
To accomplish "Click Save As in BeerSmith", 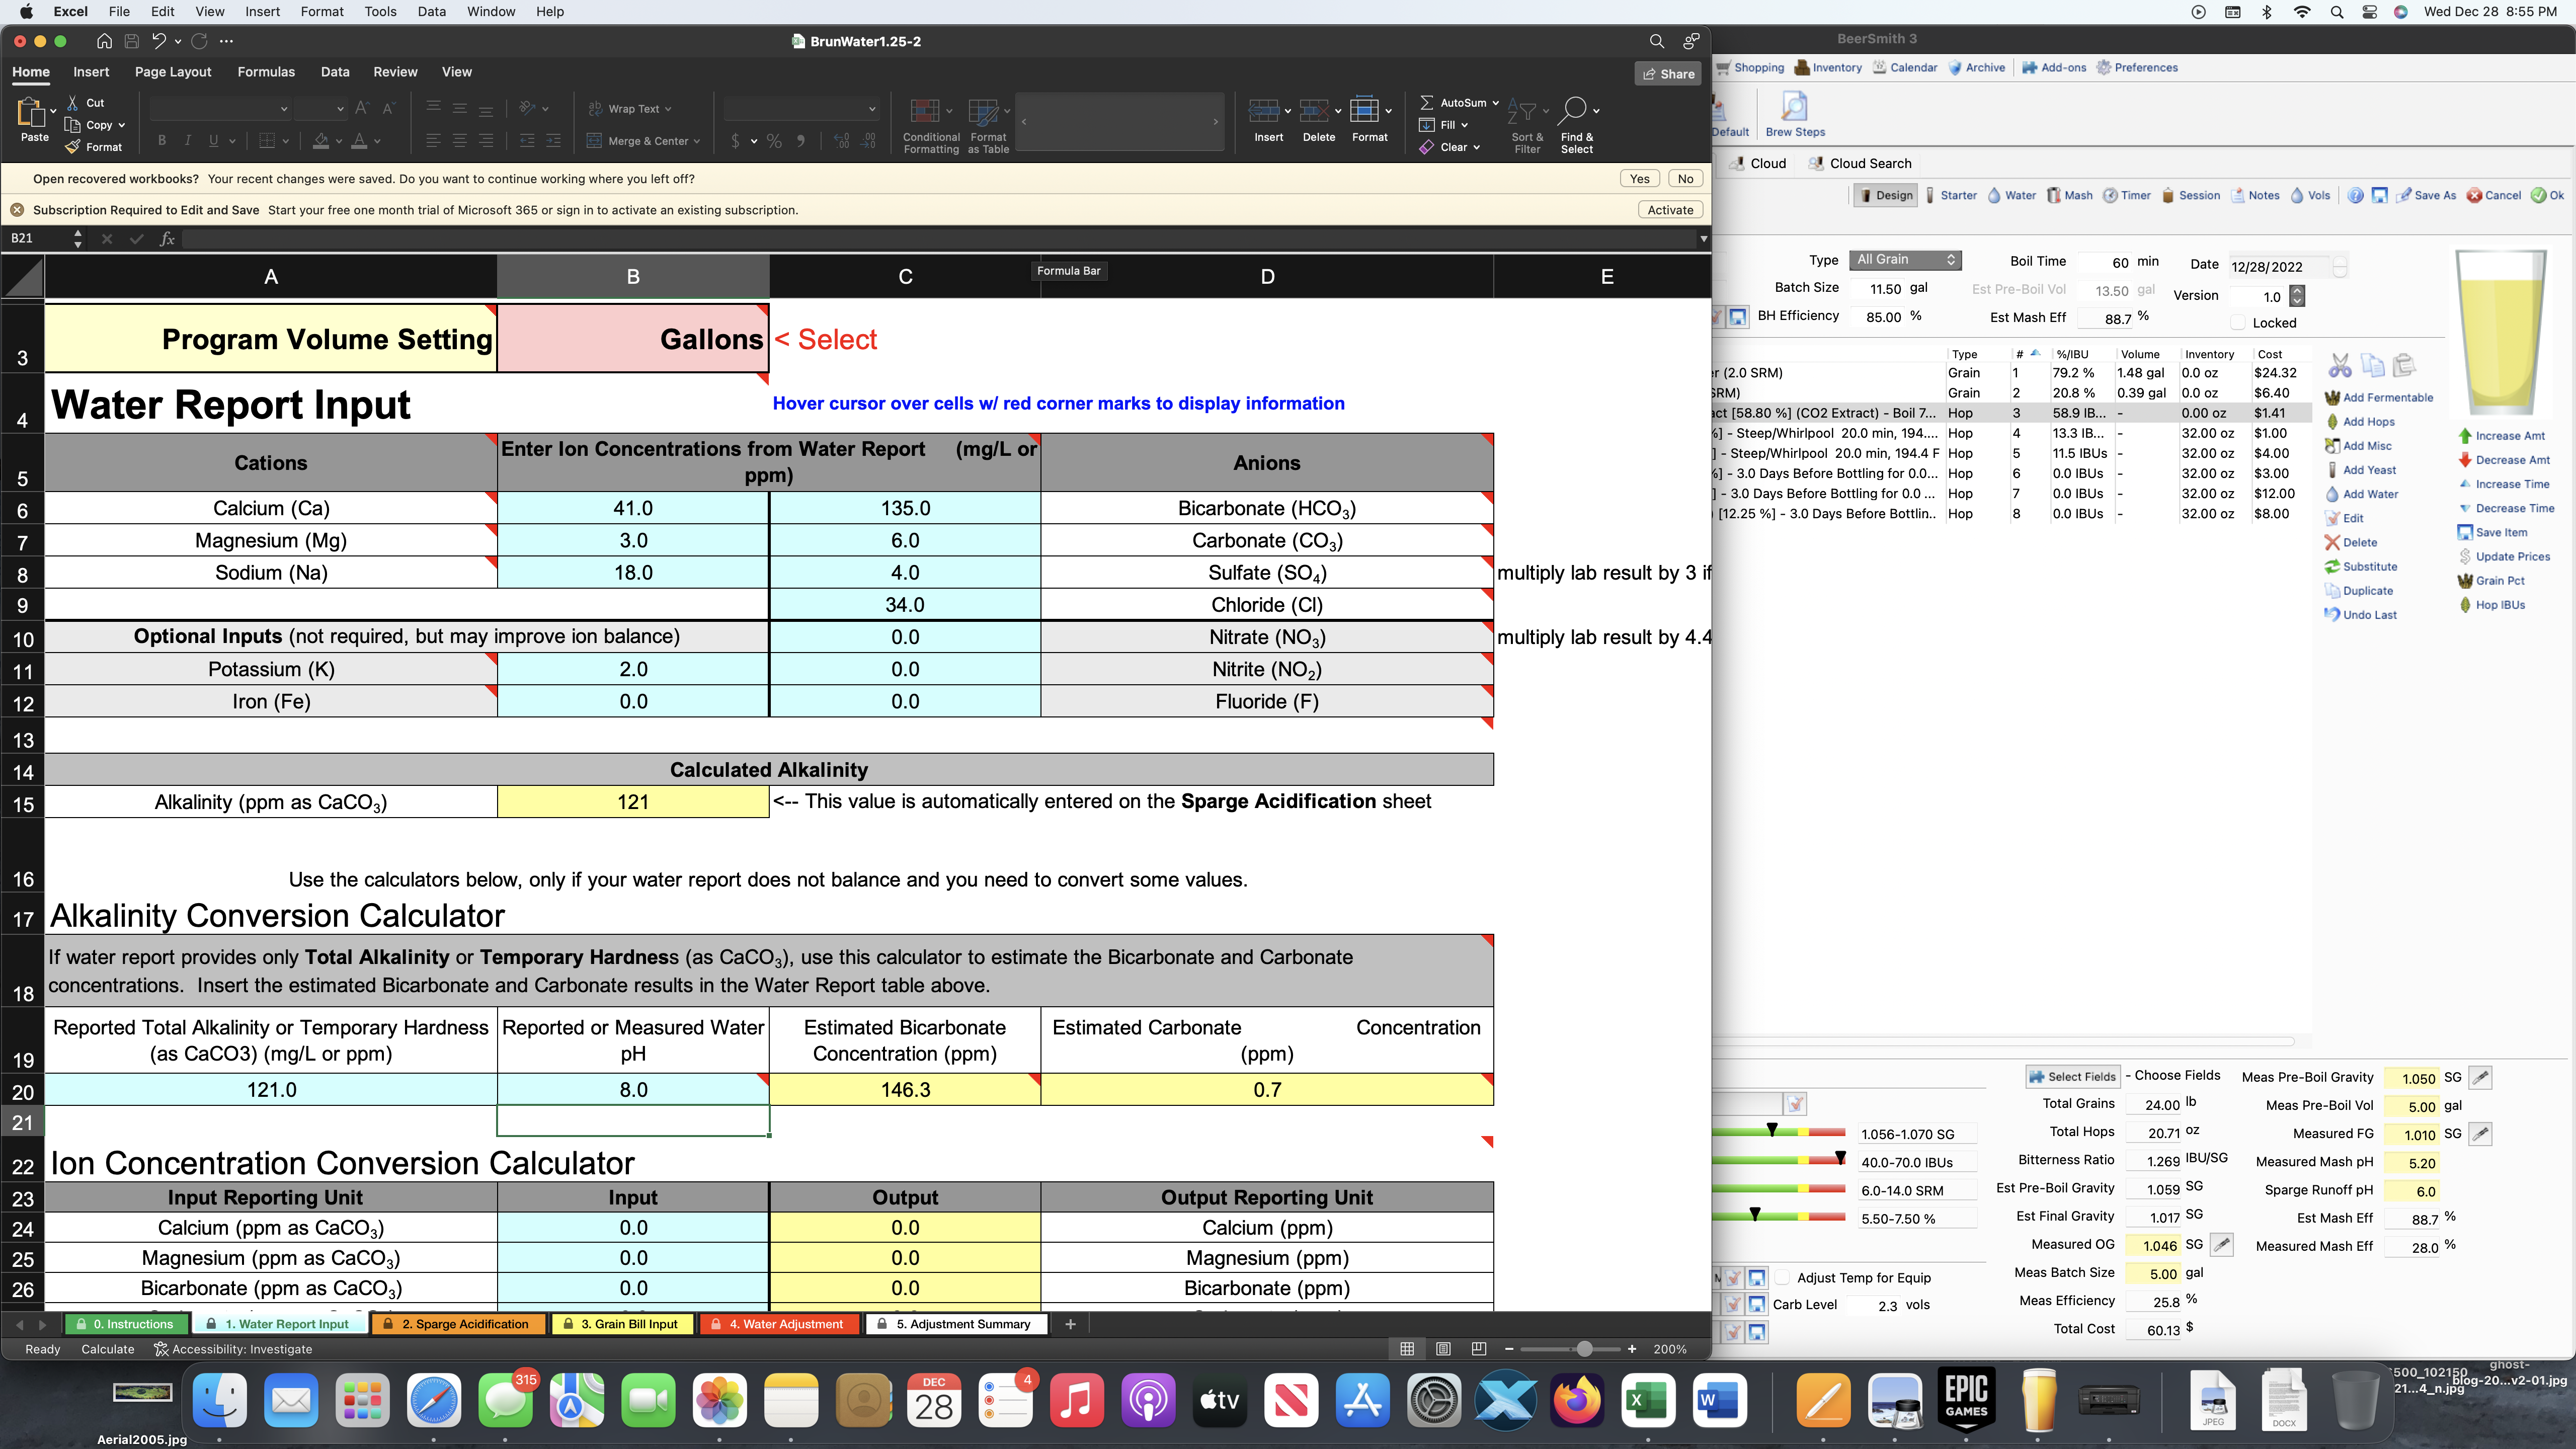I will pos(2425,195).
